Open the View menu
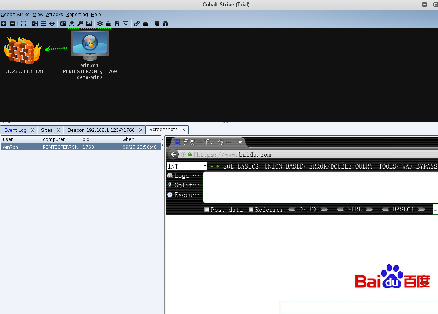 click(x=38, y=15)
